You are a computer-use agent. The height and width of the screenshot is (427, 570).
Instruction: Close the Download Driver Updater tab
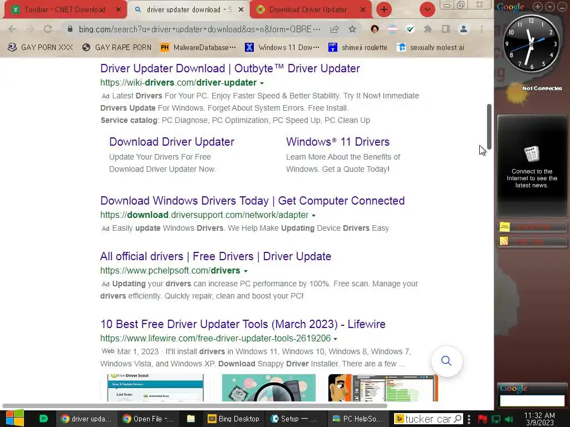click(362, 10)
